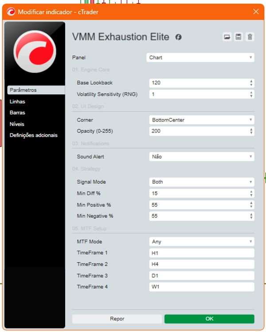The image size is (266, 332).
Task: Click the VMM Exhaustion Elite title
Action: [121, 37]
